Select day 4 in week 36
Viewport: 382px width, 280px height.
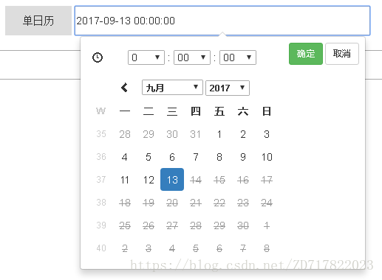[x=125, y=157]
